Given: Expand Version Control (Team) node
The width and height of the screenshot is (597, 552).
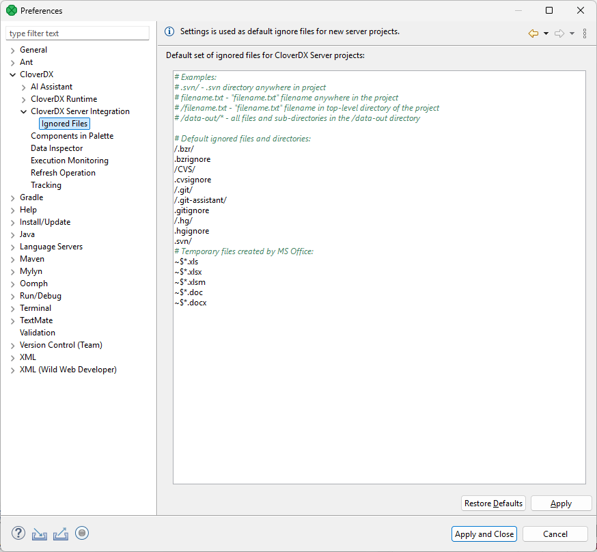Looking at the screenshot, I should click(12, 345).
